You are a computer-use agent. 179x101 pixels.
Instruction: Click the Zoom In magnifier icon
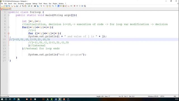click(41, 6)
